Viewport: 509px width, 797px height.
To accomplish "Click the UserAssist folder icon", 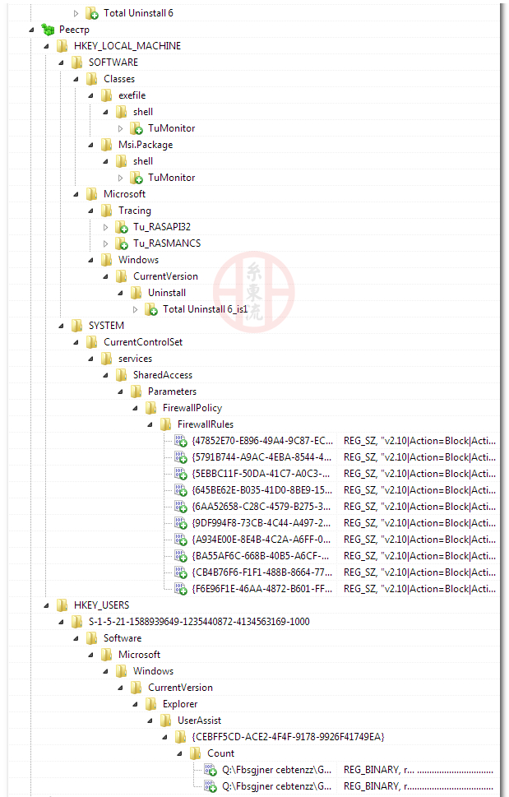I will pos(165,721).
